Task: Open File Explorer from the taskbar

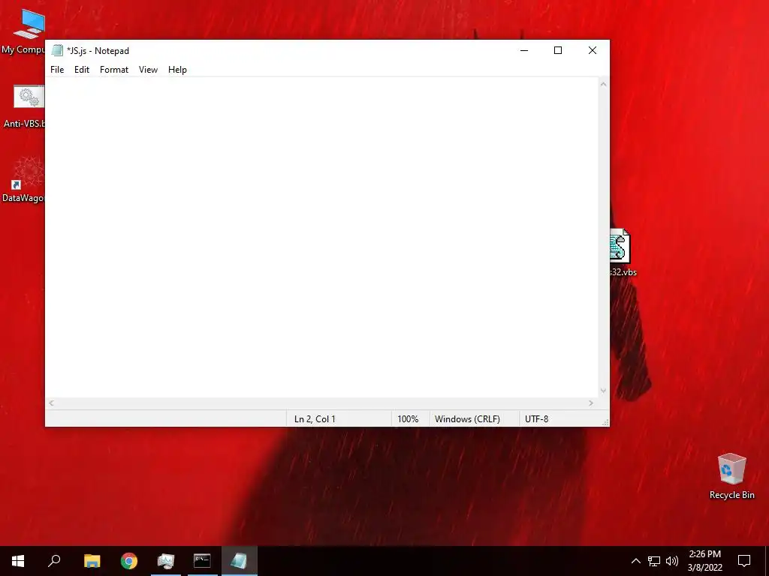Action: (92, 561)
